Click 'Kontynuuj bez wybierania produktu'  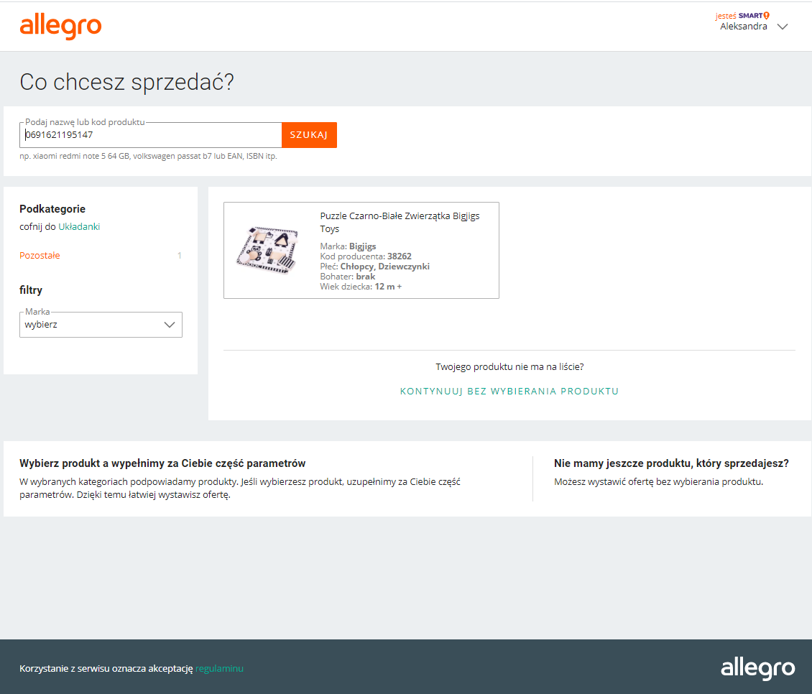tap(509, 392)
